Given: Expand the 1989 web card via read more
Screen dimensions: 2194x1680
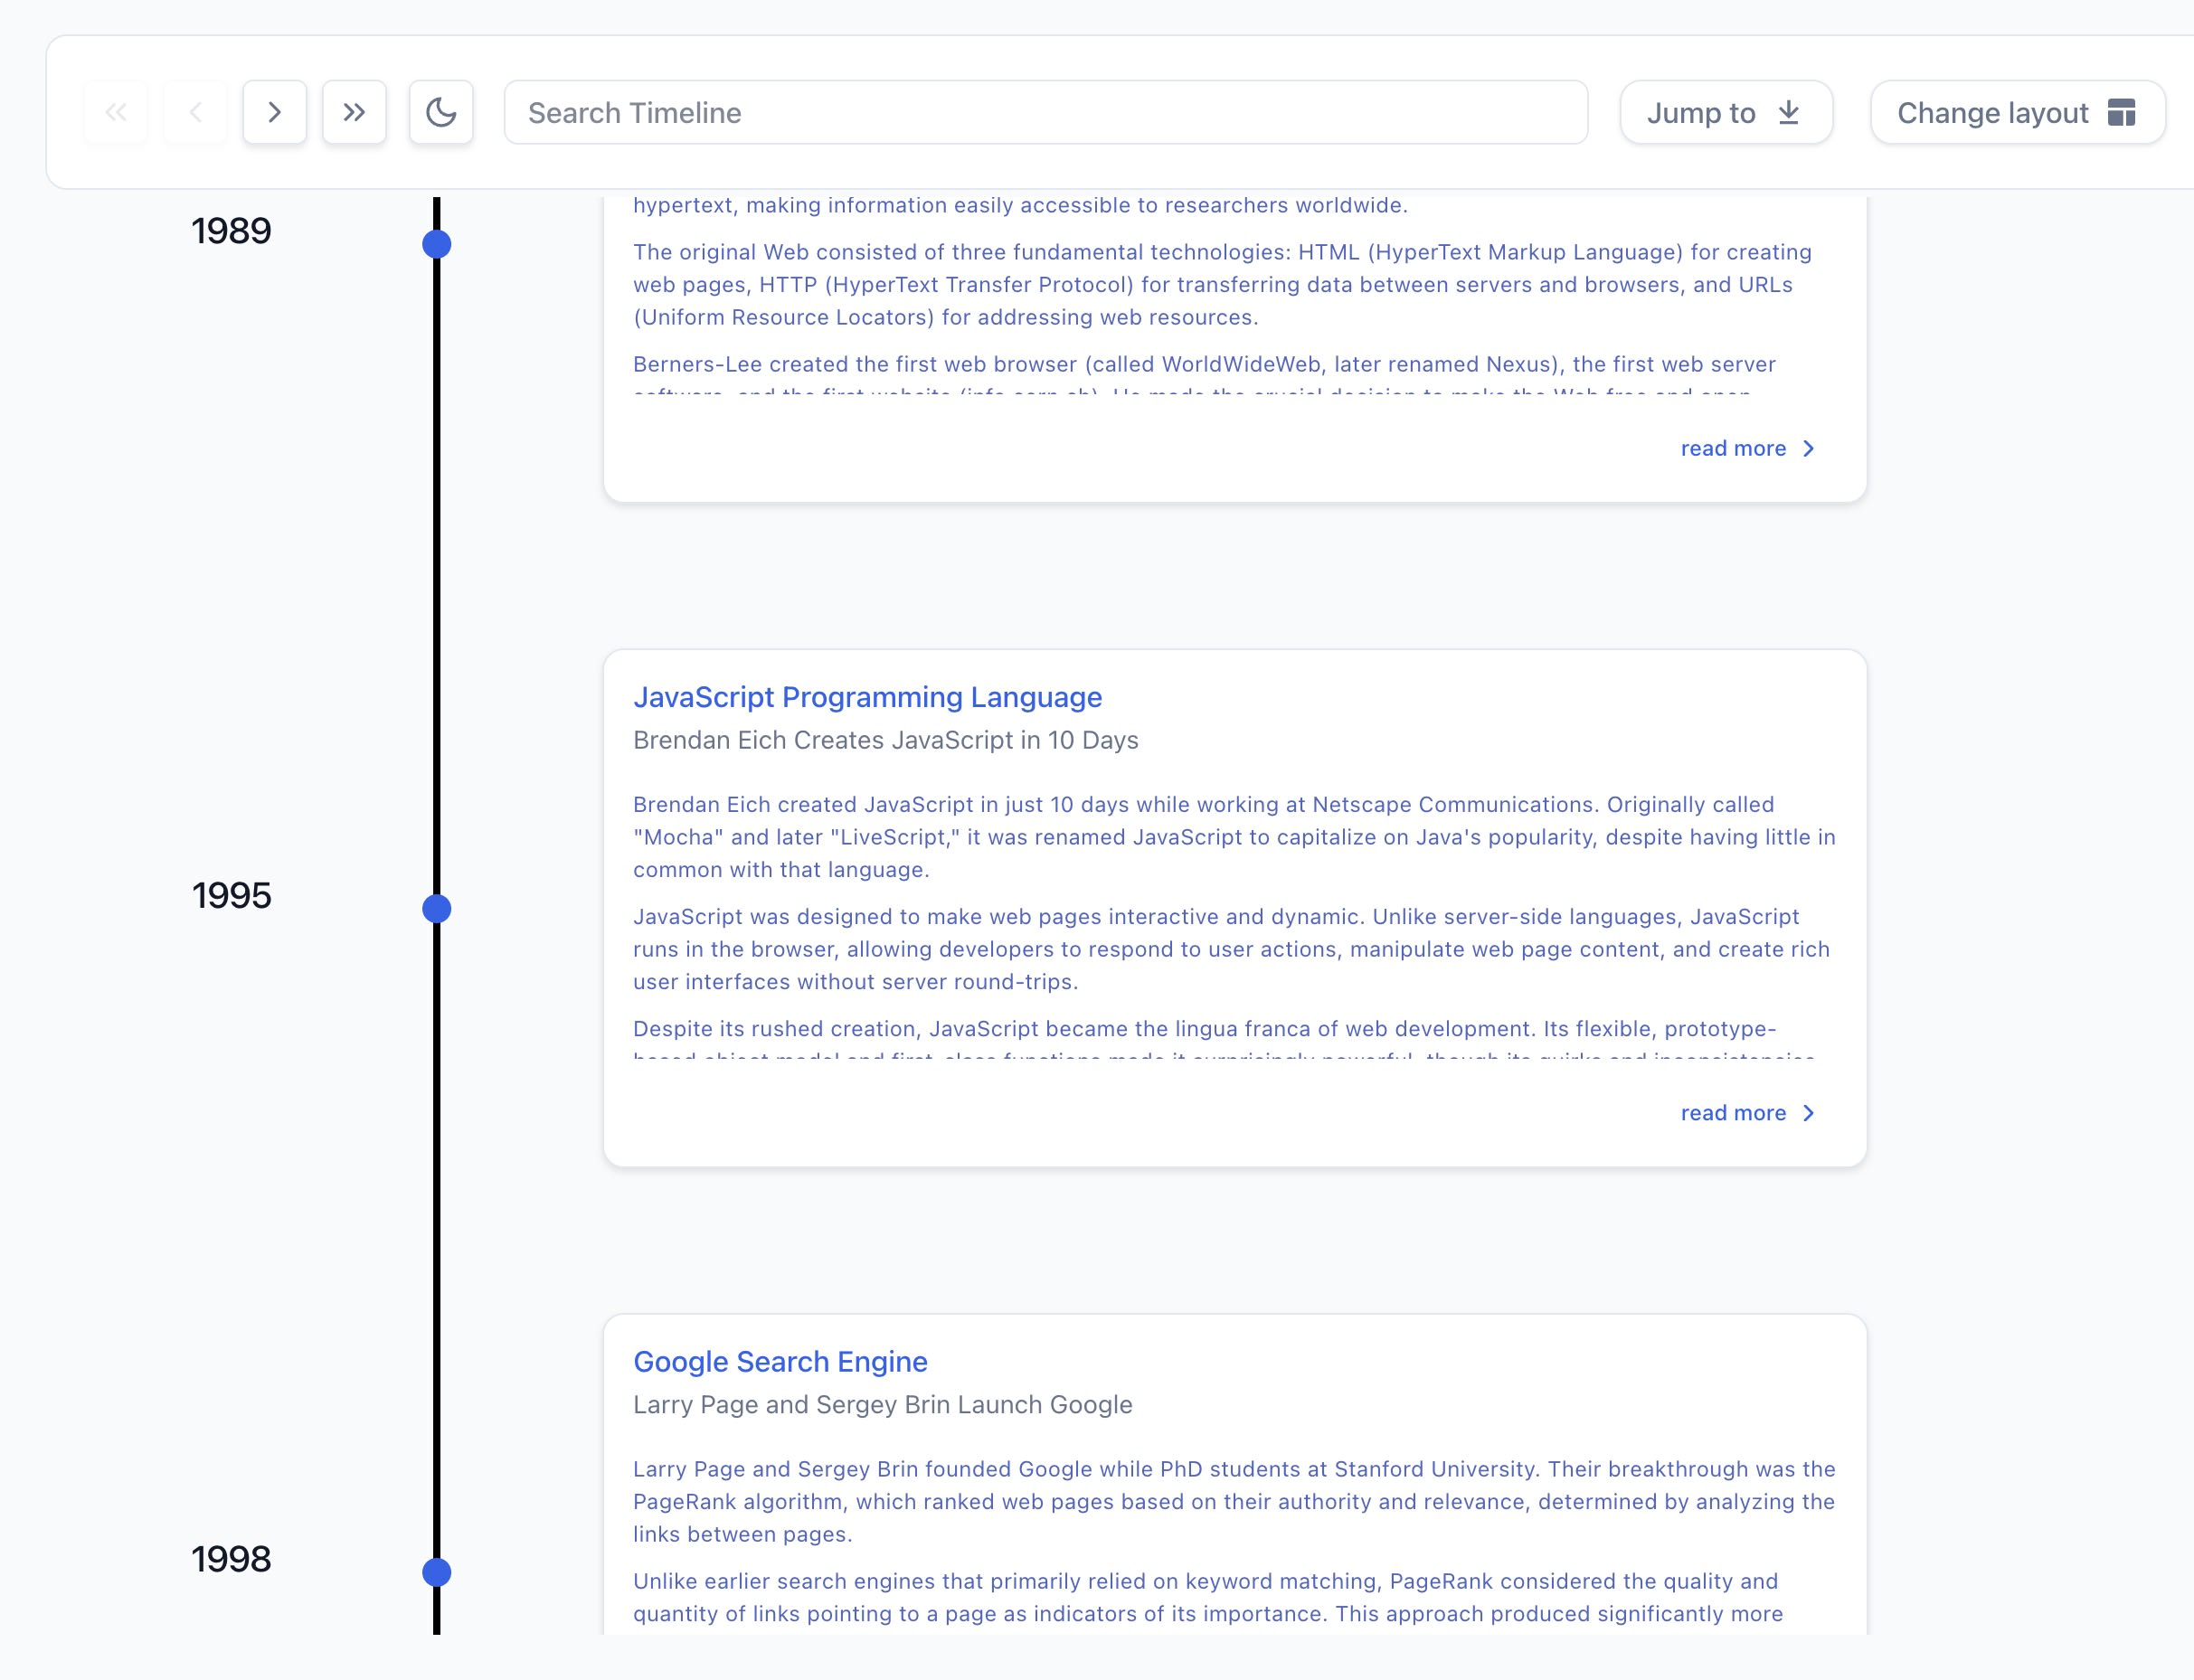Looking at the screenshot, I should coord(1733,448).
